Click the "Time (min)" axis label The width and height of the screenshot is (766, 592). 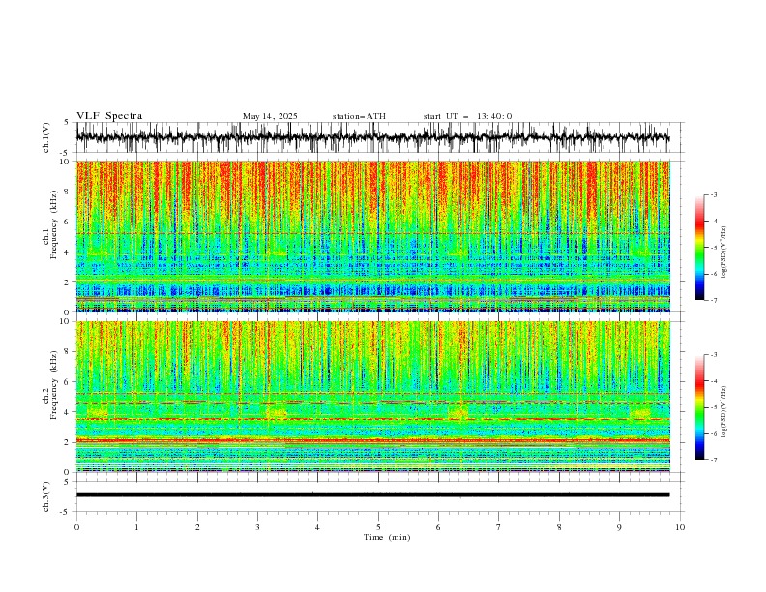(x=387, y=537)
